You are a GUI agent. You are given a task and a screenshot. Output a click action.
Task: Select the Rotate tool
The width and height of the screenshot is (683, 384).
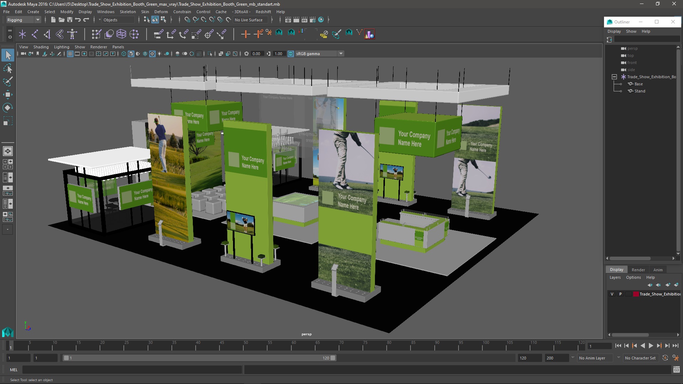pyautogui.click(x=8, y=108)
